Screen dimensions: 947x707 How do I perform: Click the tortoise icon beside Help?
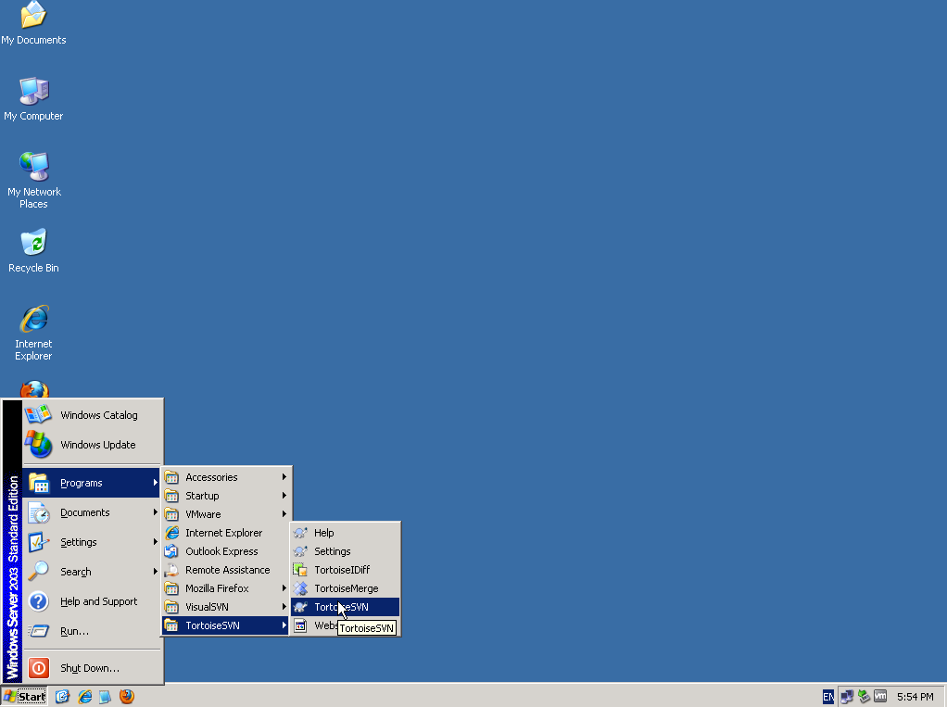(300, 533)
